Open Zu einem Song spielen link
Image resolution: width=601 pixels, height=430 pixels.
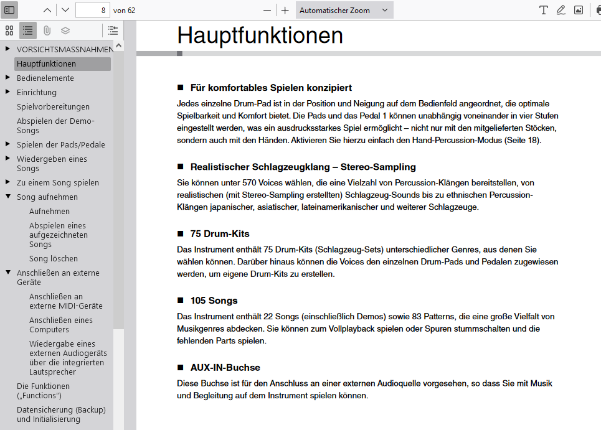[57, 183]
